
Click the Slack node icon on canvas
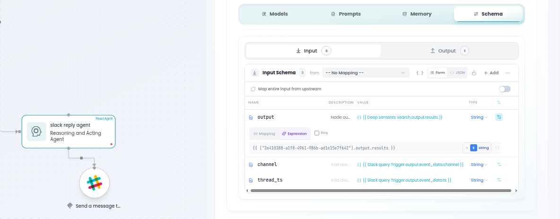[94, 183]
